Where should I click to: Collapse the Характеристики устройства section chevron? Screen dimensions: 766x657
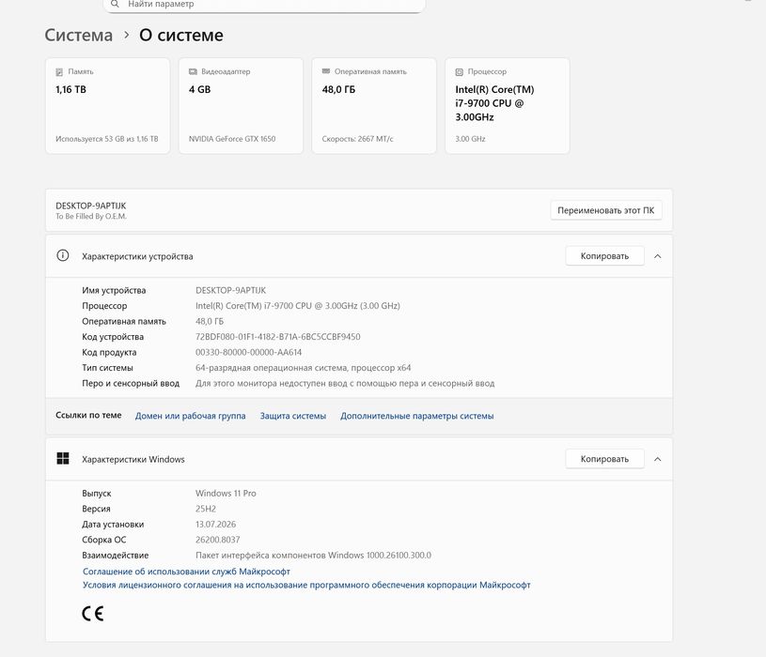(658, 256)
